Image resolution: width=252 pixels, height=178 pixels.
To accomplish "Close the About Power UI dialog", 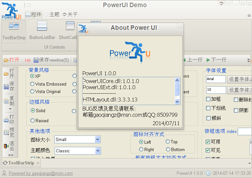I will 180,26.
